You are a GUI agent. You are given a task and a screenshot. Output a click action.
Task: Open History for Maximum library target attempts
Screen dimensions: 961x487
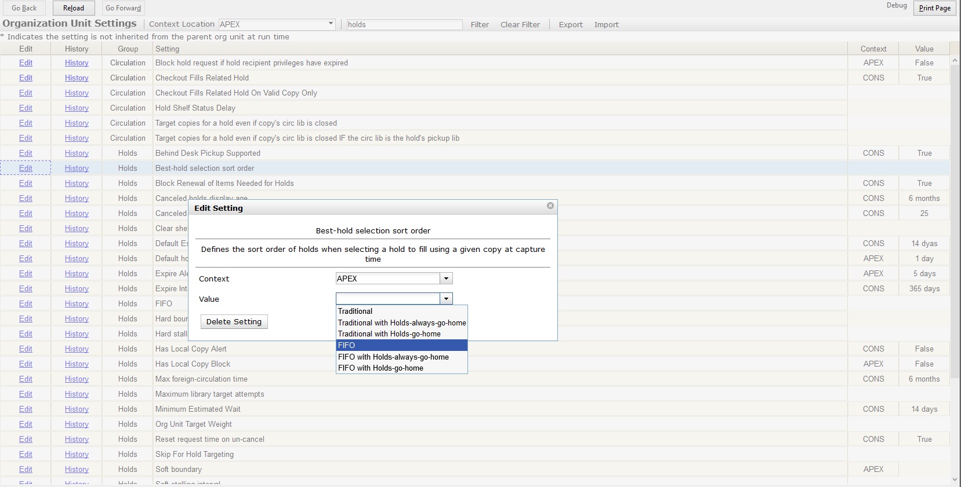[x=77, y=394]
